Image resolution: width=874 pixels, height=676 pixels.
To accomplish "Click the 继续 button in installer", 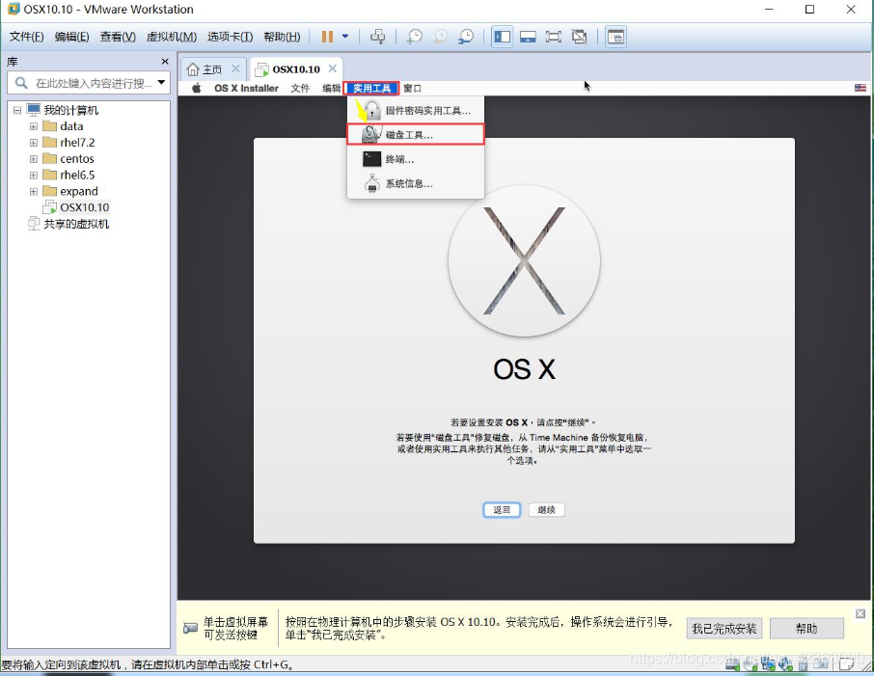I will (x=546, y=509).
